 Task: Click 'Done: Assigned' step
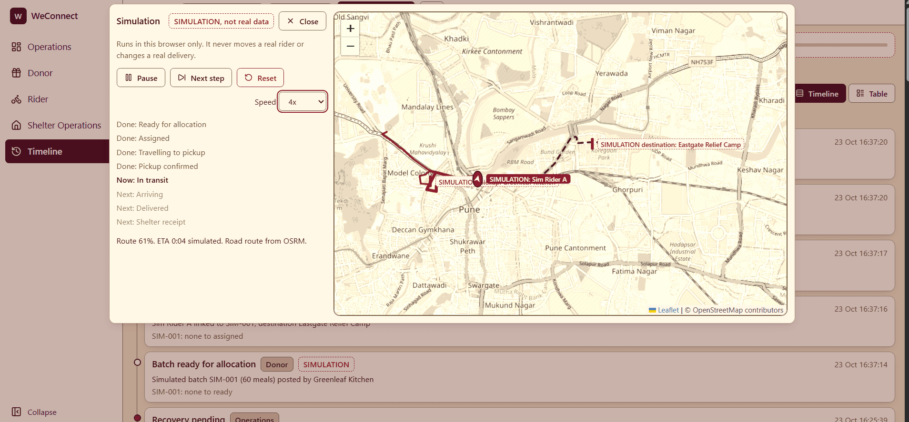click(143, 138)
